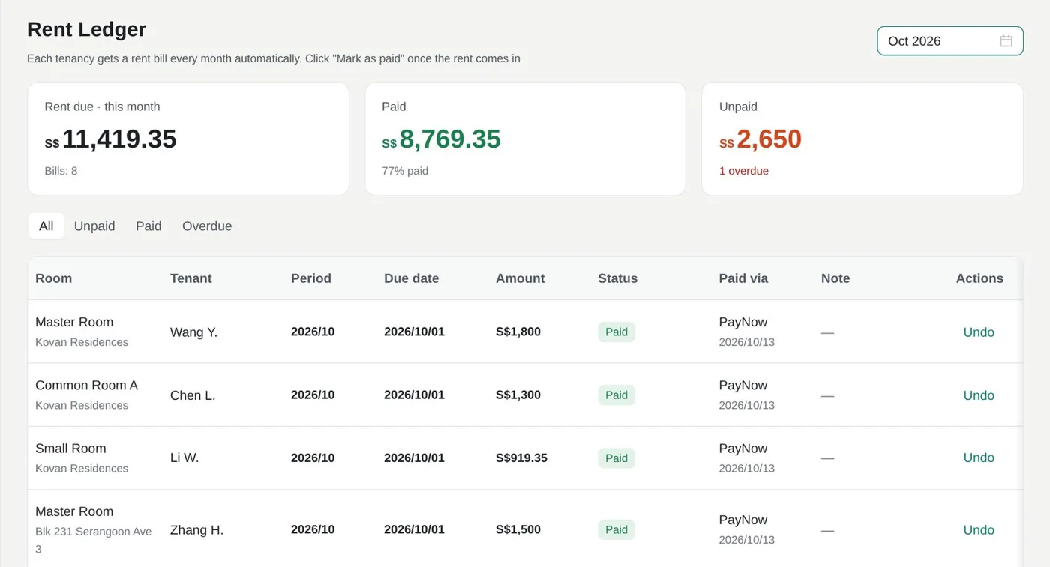1050x567 pixels.
Task: Click the amount S$919.35
Action: pyautogui.click(x=521, y=458)
